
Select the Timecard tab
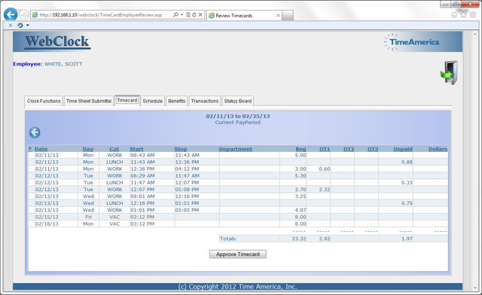coord(127,101)
